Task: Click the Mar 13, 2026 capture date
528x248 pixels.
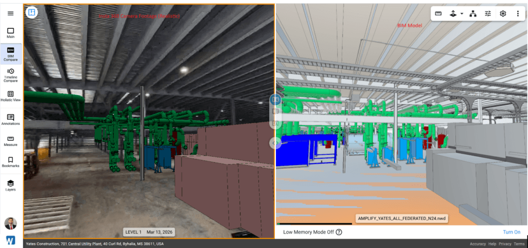Action: tap(159, 232)
